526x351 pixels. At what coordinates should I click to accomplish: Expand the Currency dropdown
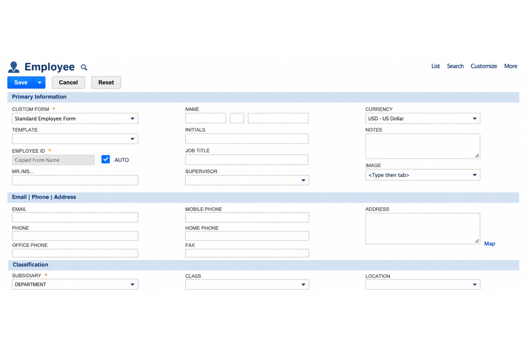pyautogui.click(x=423, y=118)
